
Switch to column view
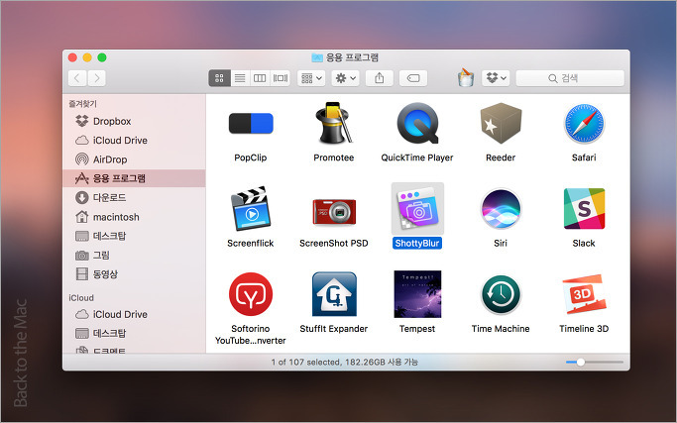[260, 78]
